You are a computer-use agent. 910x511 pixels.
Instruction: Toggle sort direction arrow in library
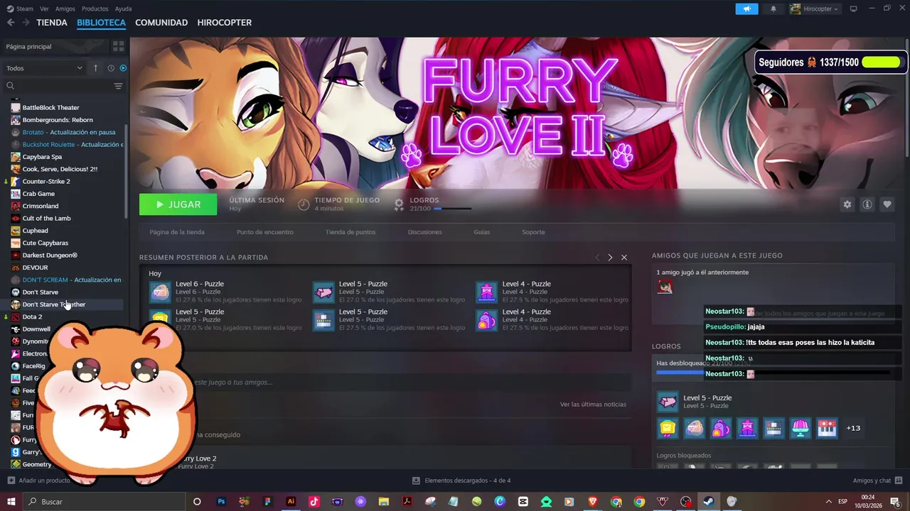[95, 68]
